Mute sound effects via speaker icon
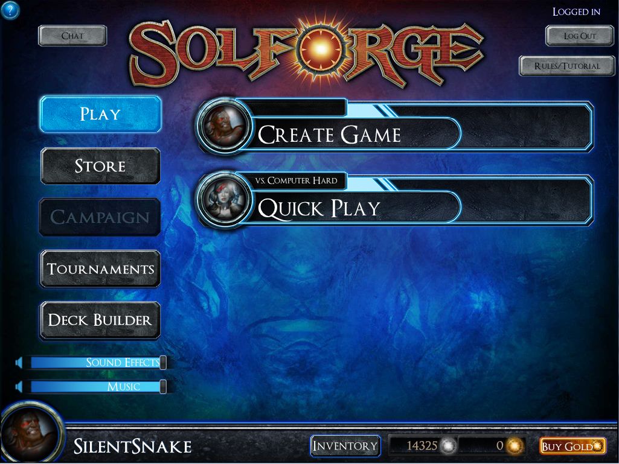619x464 pixels. click(19, 363)
